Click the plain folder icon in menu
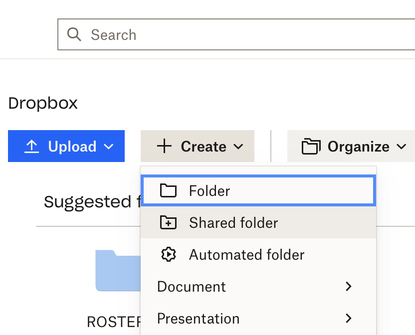 point(168,191)
